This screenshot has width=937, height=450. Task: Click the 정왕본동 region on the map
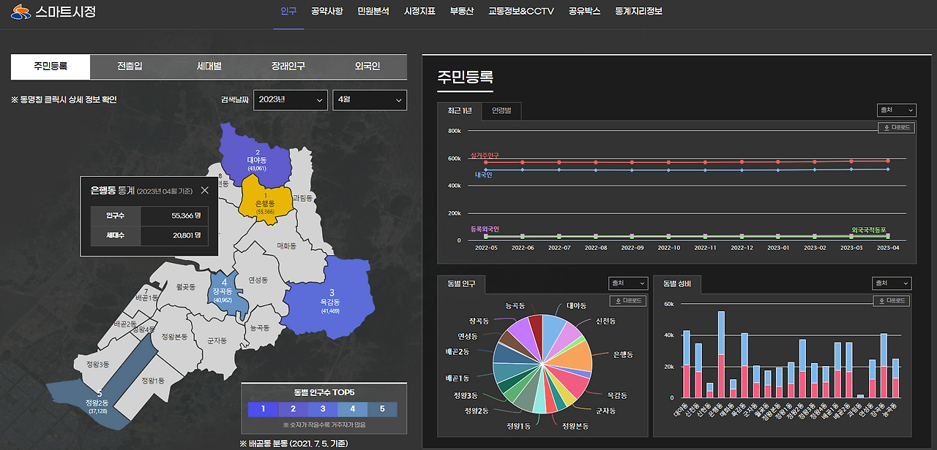click(x=174, y=337)
